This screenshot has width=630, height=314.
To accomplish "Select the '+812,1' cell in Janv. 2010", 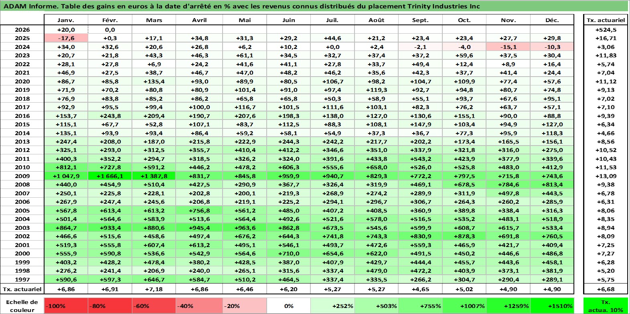I will [66, 167].
